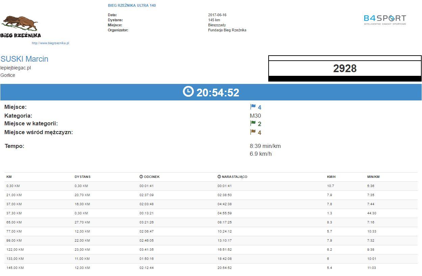Click the brown flag men's place icon
Screen dimensions: 422x276
click(x=253, y=132)
